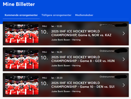Select venue text under GER vs. HUN
The width and height of the screenshot is (131, 99).
pyautogui.click(x=66, y=66)
